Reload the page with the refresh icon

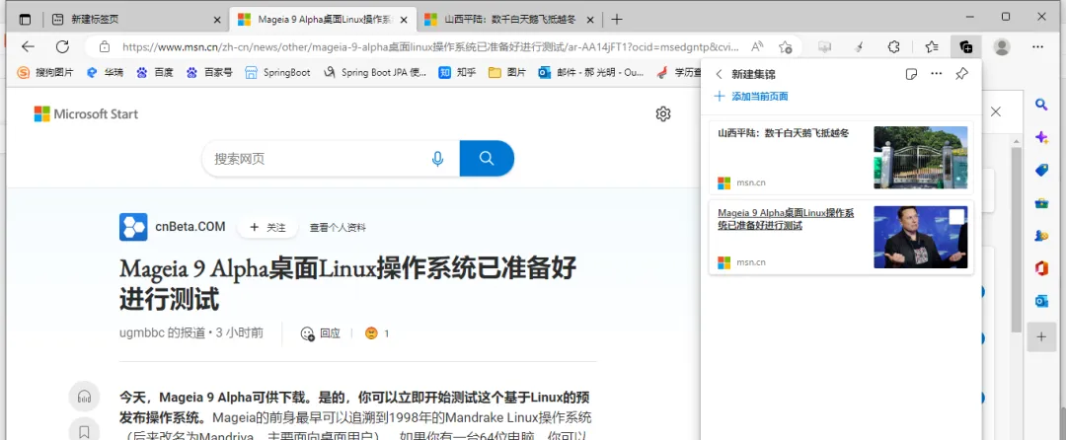[x=62, y=46]
